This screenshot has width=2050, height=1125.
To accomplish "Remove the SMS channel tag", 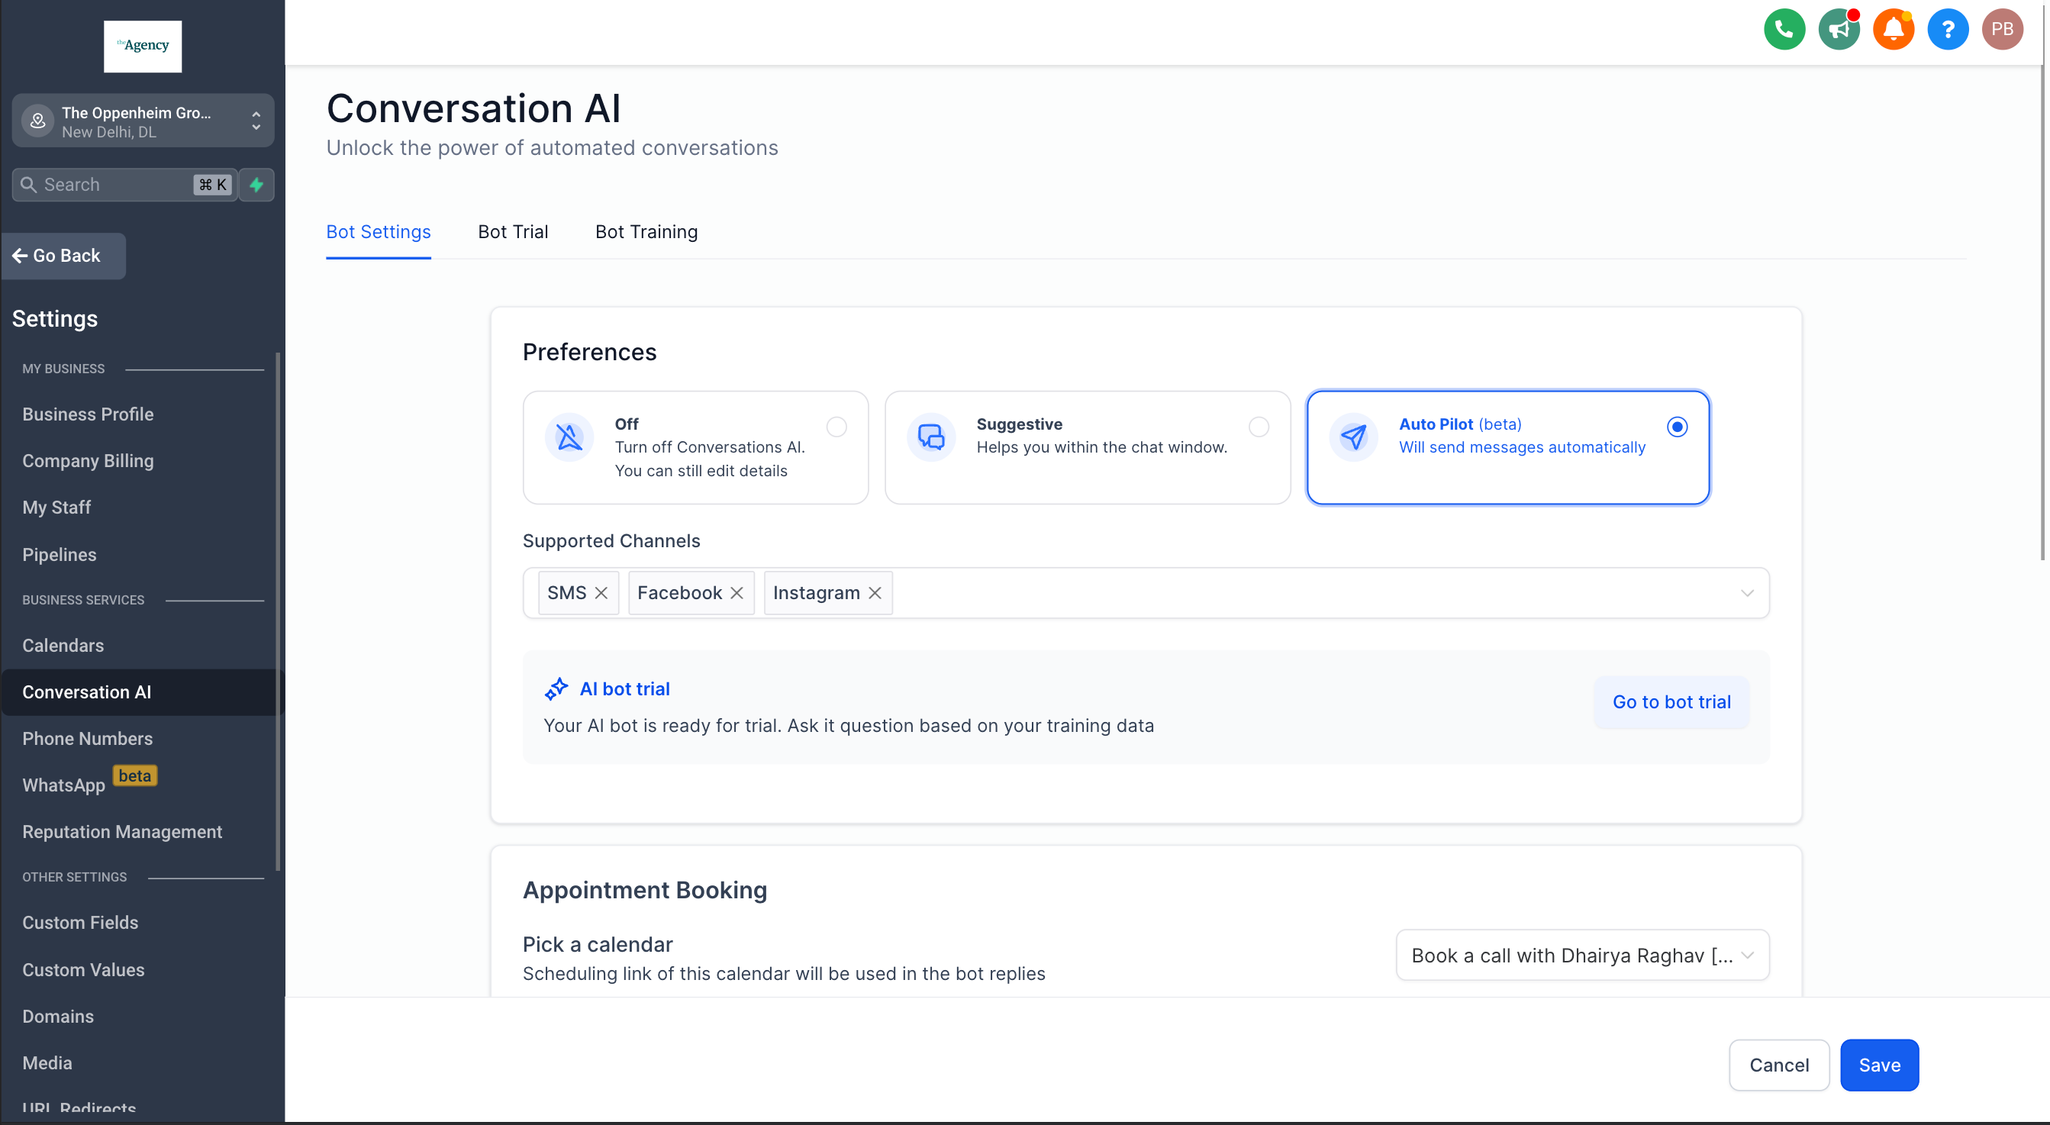I will point(601,593).
